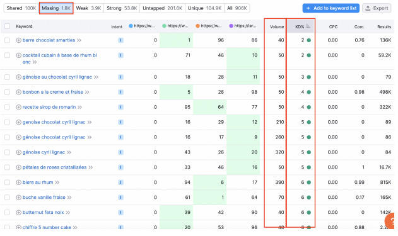Screen dimensions: 398x236
Task: Check the box for bonbon a la creme et fraise
Action: click(8, 92)
